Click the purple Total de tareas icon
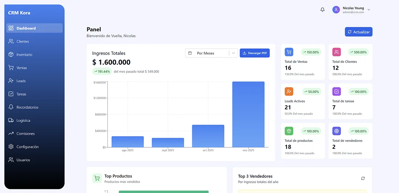The width and height of the screenshot is (399, 193). [x=336, y=91]
